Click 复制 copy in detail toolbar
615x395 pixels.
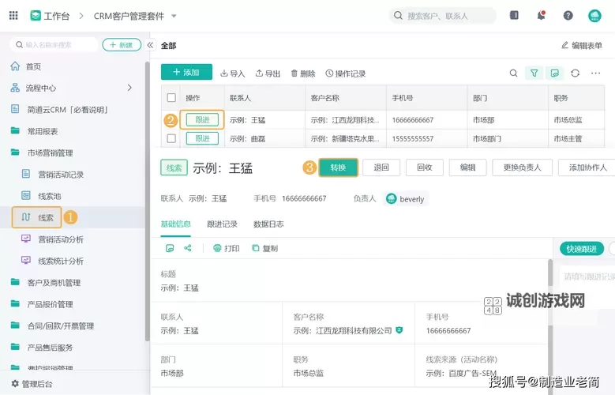point(264,248)
